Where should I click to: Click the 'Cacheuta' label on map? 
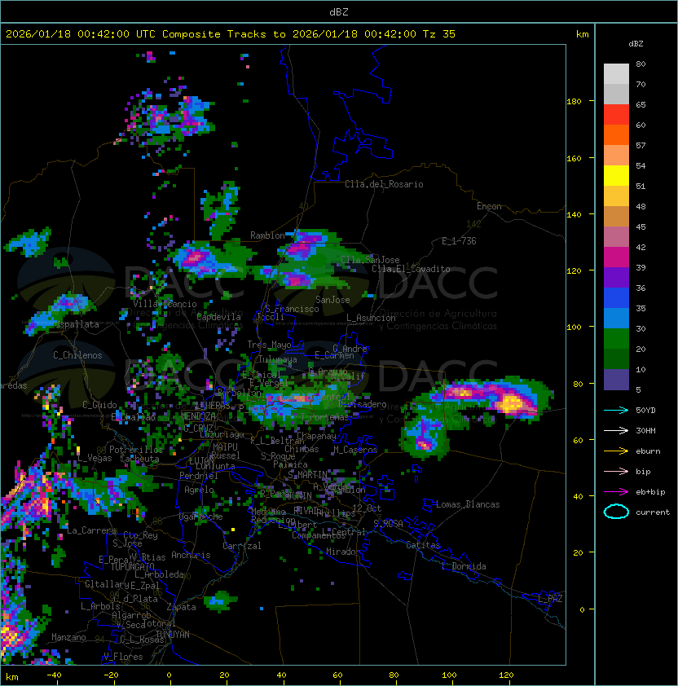(139, 459)
